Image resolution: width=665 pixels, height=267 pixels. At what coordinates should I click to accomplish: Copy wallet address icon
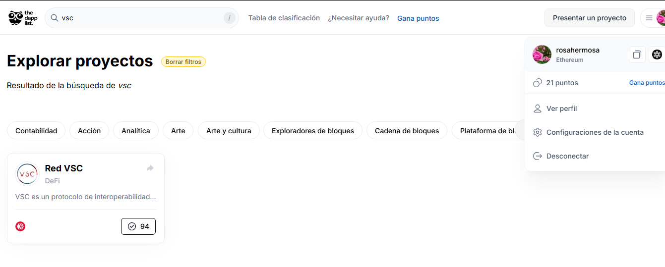coord(637,54)
